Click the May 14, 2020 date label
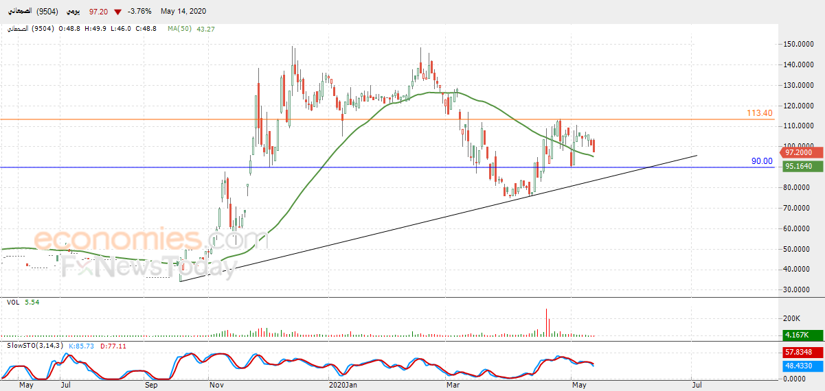Screen dimensions: 825x391 click(x=183, y=12)
